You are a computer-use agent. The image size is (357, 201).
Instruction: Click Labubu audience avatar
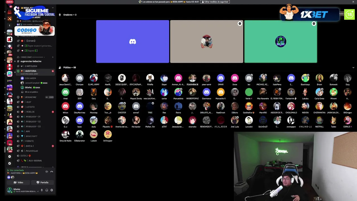pos(305,92)
